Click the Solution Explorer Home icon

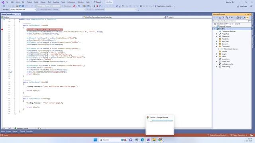point(220,17)
